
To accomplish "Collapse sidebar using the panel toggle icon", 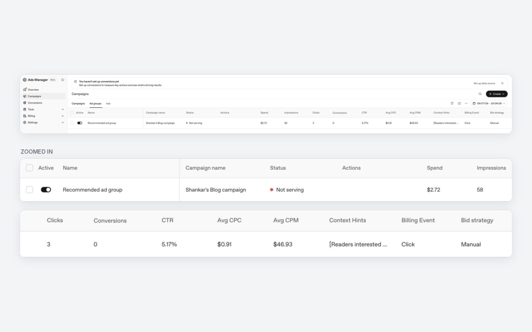I will coord(63,80).
